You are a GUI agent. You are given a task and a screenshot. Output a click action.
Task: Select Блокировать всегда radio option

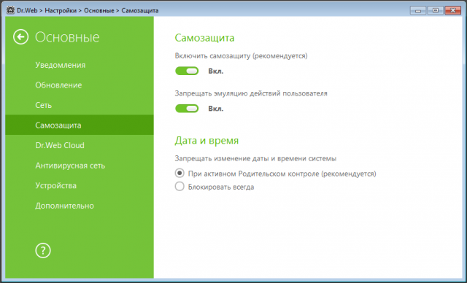180,187
